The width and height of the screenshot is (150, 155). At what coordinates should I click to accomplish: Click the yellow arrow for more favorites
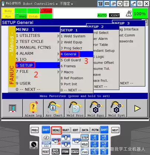click(x=137, y=108)
